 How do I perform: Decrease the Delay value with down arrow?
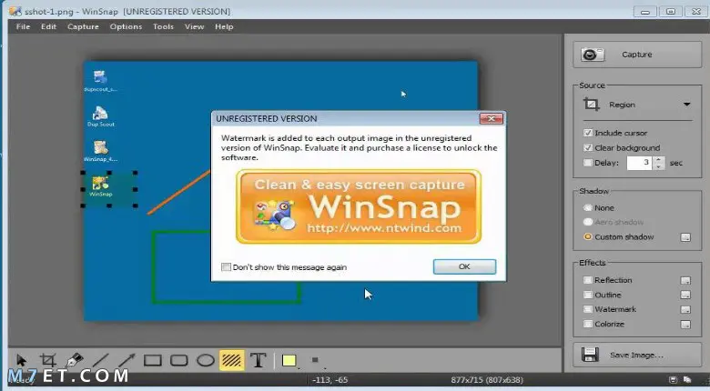(x=659, y=166)
